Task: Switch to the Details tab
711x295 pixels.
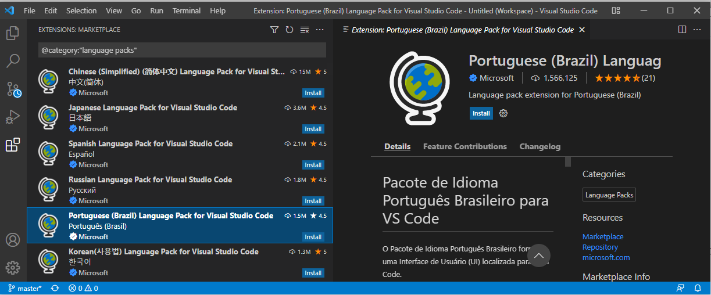Action: click(397, 146)
